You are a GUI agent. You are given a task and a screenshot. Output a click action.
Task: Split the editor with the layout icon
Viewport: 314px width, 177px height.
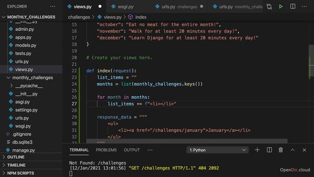(x=293, y=6)
